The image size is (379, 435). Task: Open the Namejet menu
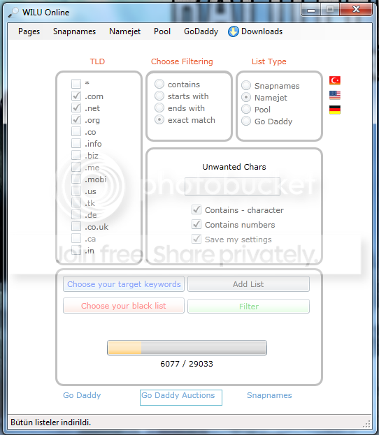pos(124,31)
